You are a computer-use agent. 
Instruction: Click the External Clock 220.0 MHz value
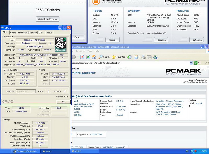[121, 107]
